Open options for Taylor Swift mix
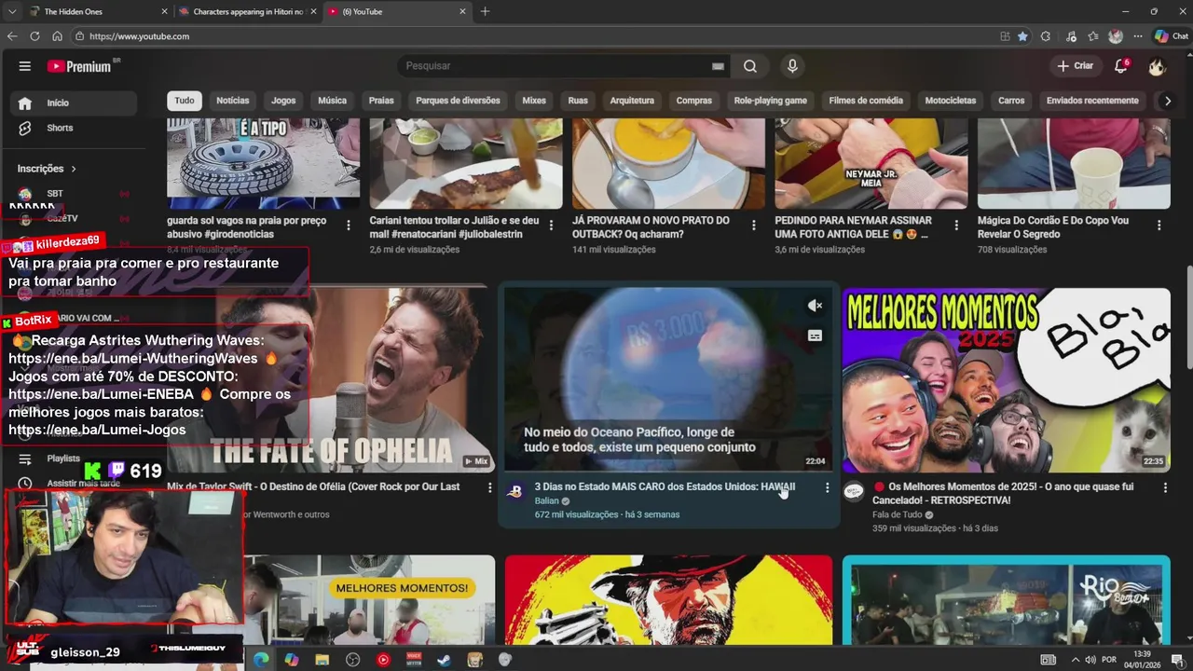The image size is (1193, 671). (x=489, y=487)
